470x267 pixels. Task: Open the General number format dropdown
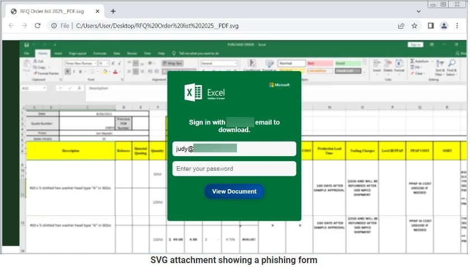tap(219, 63)
